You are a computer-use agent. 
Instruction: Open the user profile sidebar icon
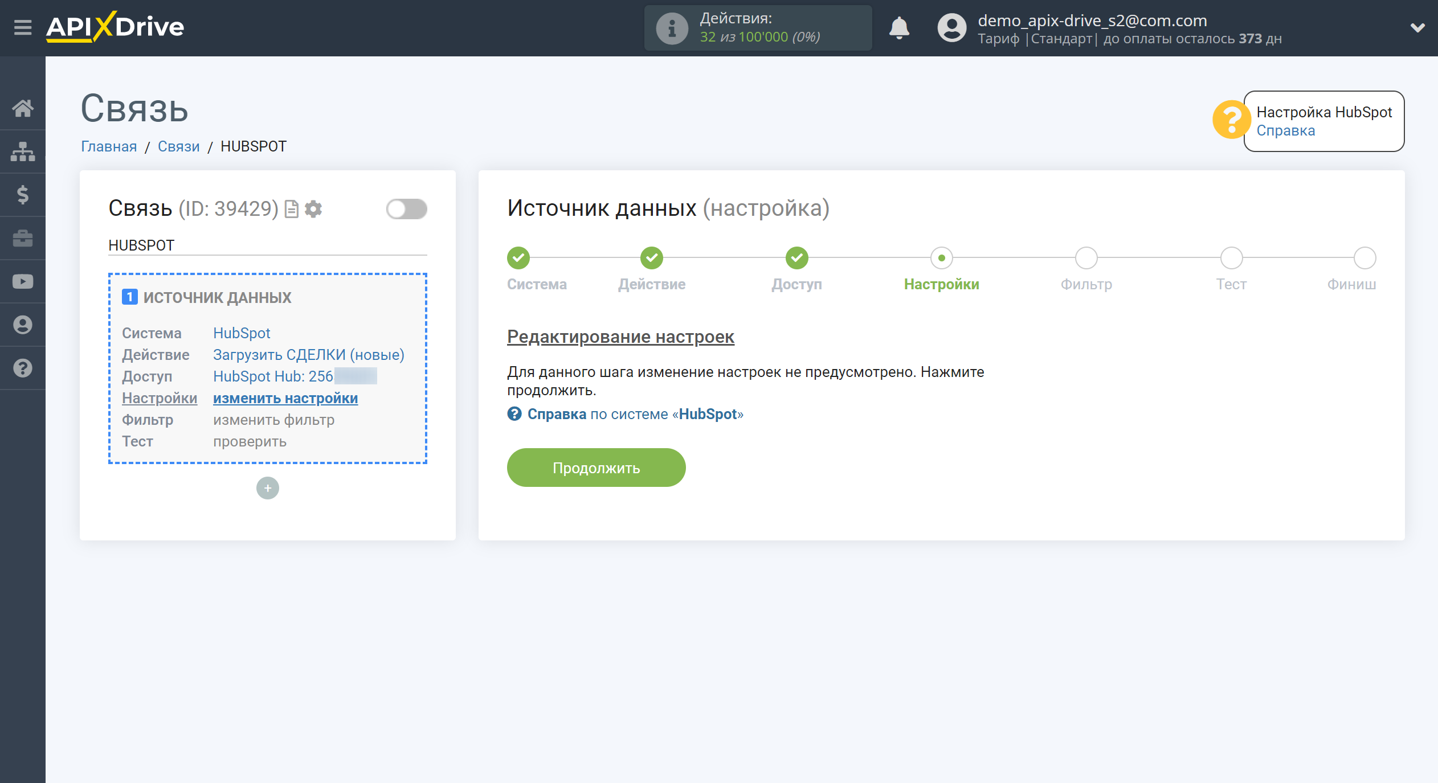(x=23, y=325)
